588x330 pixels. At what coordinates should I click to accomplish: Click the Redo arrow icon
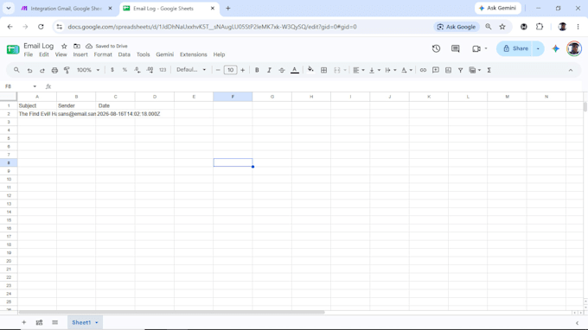pyautogui.click(x=42, y=70)
